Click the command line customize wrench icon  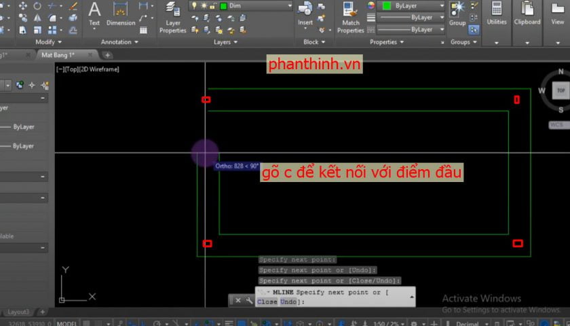pyautogui.click(x=249, y=300)
